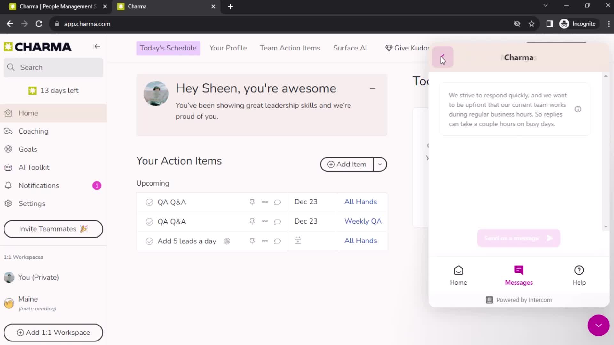Viewport: 614px width, 345px height.
Task: Open more options for first QA Q&A item
Action: tap(265, 202)
